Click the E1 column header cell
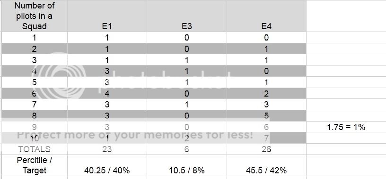This screenshot has width=386, height=179. [107, 16]
